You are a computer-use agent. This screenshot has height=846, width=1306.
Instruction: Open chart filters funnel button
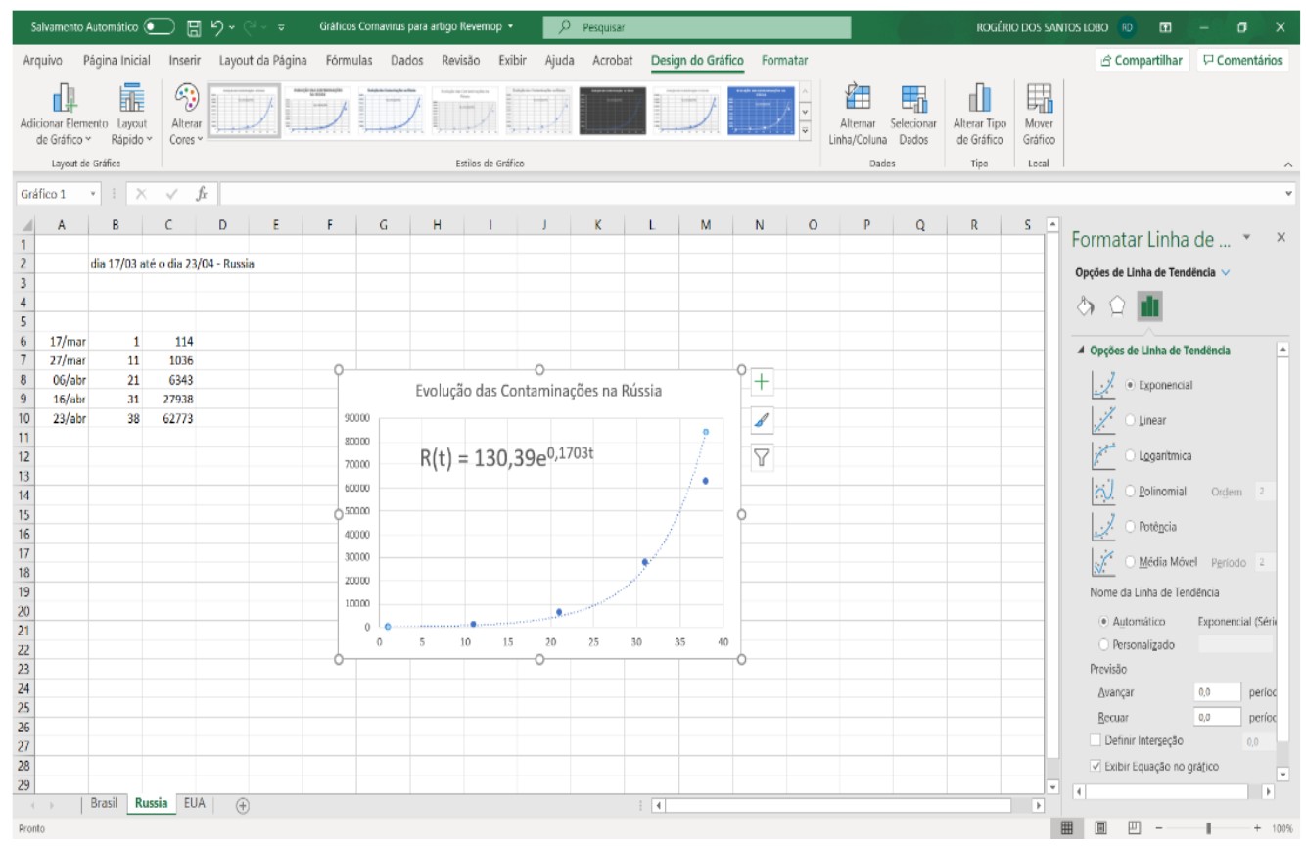coord(763,457)
